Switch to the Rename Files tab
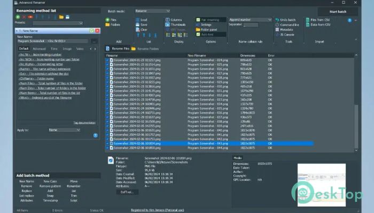The height and width of the screenshot is (213, 374). coord(118,48)
